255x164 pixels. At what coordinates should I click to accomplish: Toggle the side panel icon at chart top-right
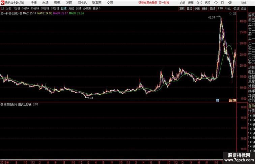pyautogui.click(x=234, y=13)
